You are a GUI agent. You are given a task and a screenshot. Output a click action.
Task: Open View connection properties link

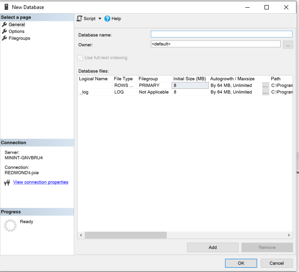[40, 182]
